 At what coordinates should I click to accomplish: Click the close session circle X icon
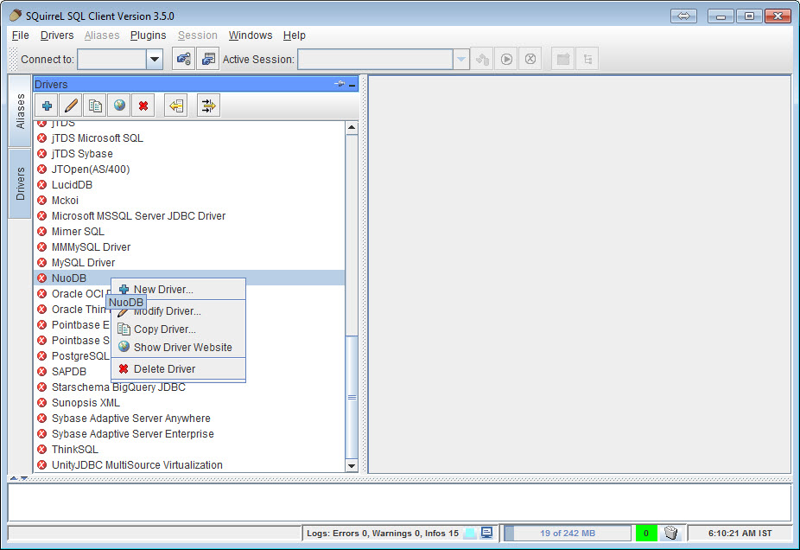tap(530, 60)
